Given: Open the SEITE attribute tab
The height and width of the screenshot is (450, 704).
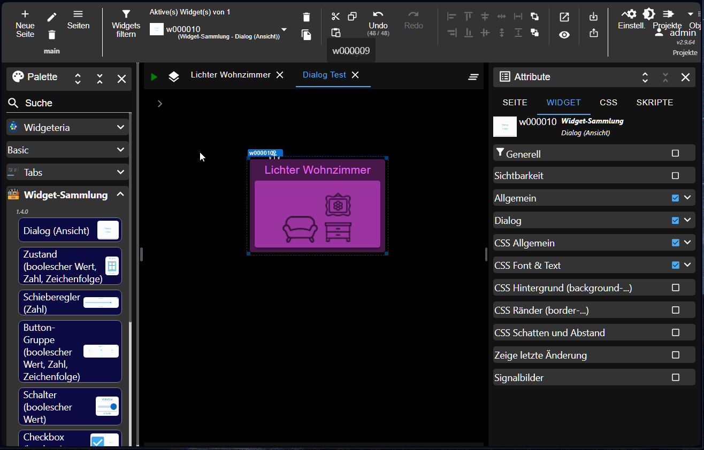Looking at the screenshot, I should tap(515, 103).
